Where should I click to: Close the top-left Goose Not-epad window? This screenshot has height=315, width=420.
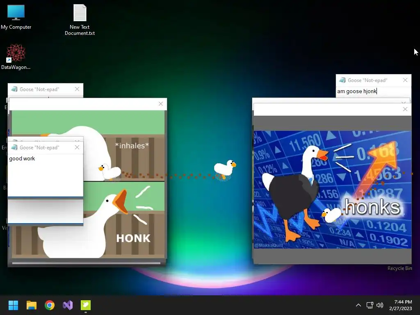[x=77, y=89]
